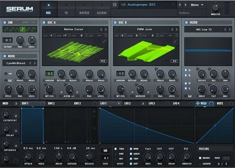Toggle filter routing for oscillator A
The image size is (235, 168).
(x=186, y=70)
